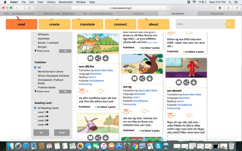Open read icon on boy reading story
Viewport: 242px width, 151px height.
pyautogui.click(x=135, y=79)
